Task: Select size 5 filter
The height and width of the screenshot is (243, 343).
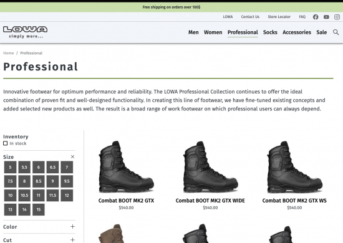Action: pyautogui.click(x=10, y=167)
